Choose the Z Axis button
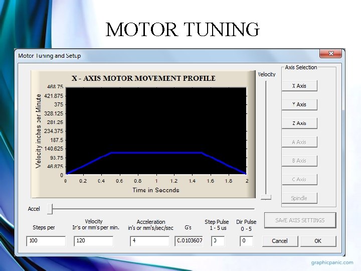This screenshot has height=271, width=361. point(299,123)
